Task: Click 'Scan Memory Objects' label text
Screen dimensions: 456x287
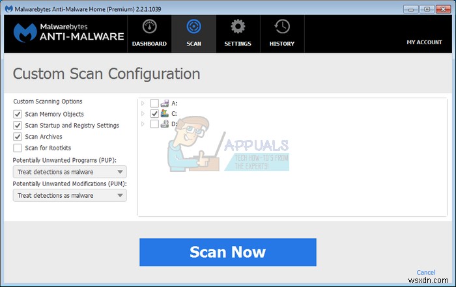Action: pyautogui.click(x=54, y=114)
